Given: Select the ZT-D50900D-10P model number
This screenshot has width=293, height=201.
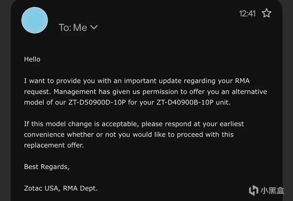Looking at the screenshot, I should [x=97, y=102].
